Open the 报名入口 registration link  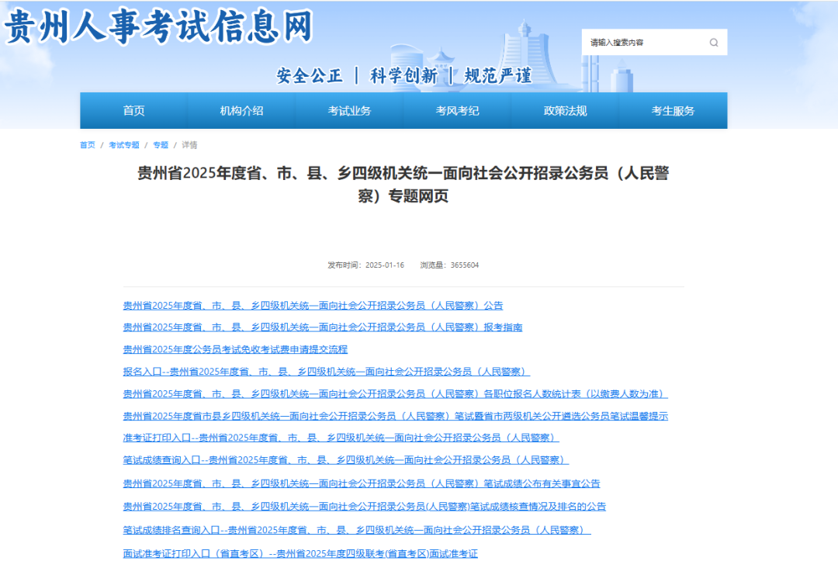[327, 372]
